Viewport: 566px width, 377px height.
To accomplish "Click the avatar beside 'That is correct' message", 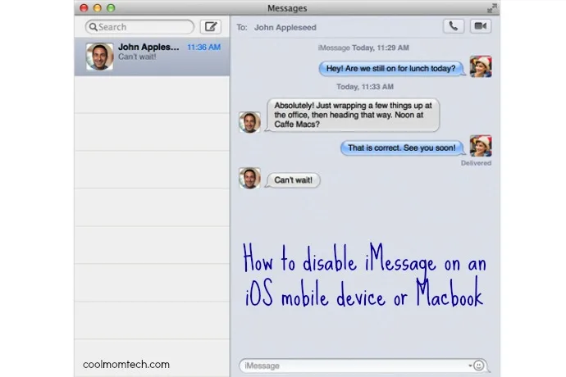I will click(481, 146).
